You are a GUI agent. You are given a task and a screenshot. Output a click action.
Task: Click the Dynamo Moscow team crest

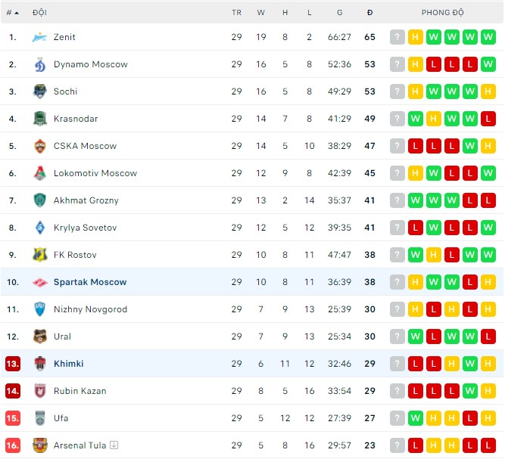(40, 64)
